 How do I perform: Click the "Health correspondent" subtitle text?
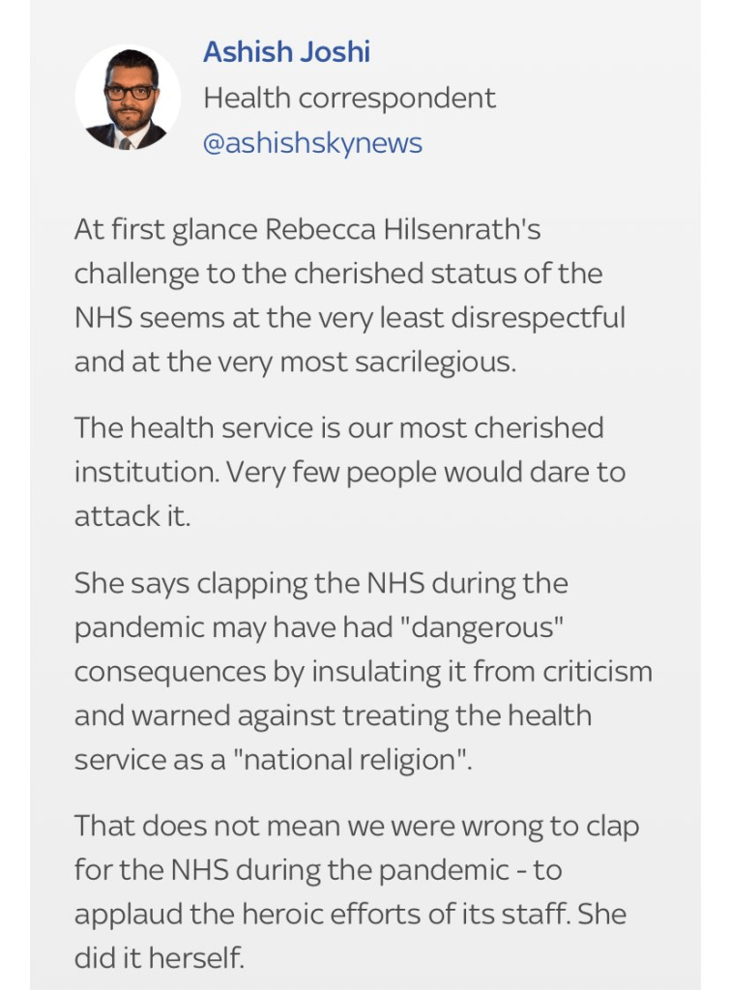point(349,98)
